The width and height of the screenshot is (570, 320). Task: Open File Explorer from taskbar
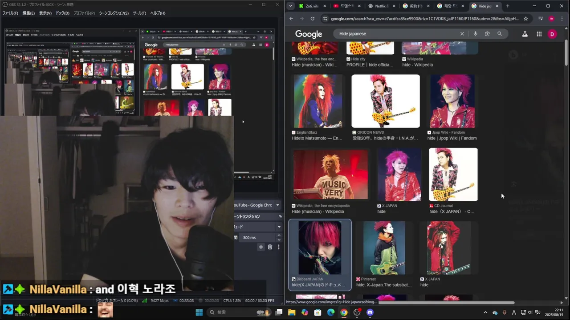pos(292,312)
